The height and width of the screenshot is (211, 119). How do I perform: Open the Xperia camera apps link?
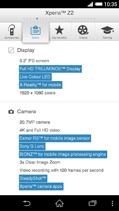pos(41,187)
